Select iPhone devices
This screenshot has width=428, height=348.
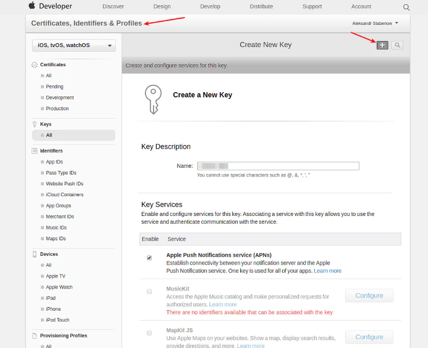(x=53, y=309)
